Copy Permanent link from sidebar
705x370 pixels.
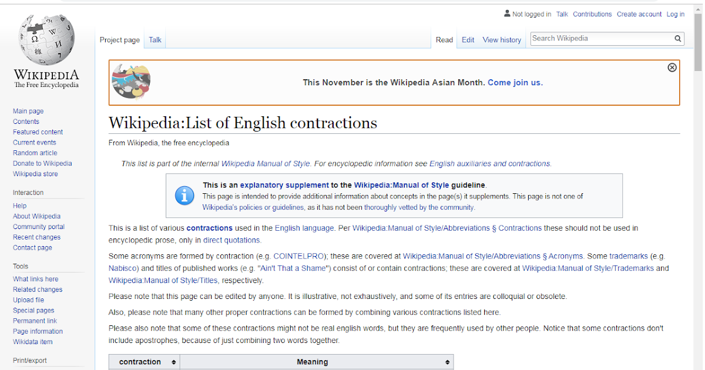point(35,322)
